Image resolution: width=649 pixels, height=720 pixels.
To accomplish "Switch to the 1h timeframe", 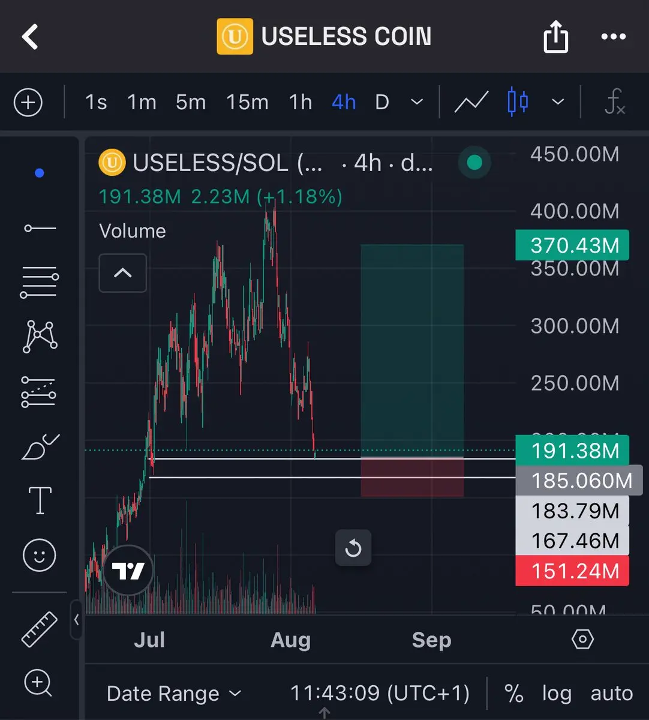I will (x=301, y=102).
